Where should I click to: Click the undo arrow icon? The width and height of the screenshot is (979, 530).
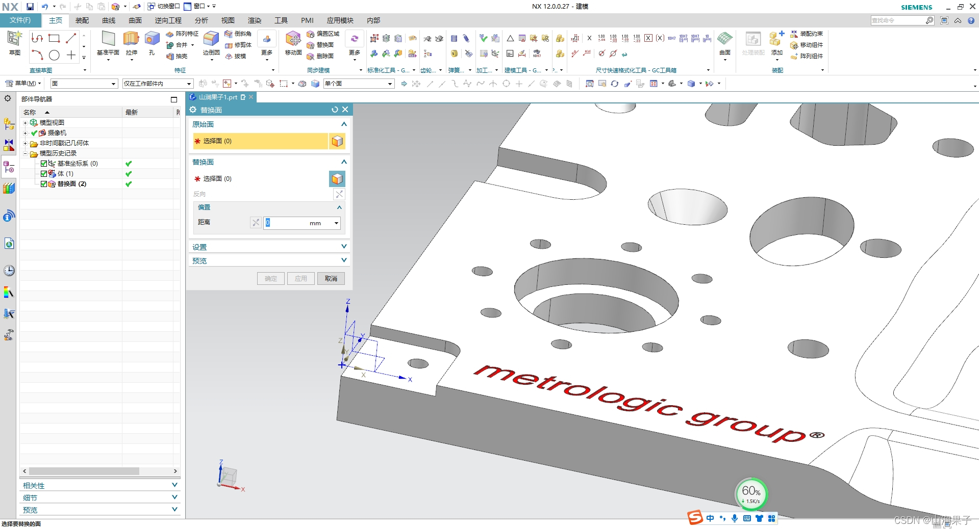[45, 7]
